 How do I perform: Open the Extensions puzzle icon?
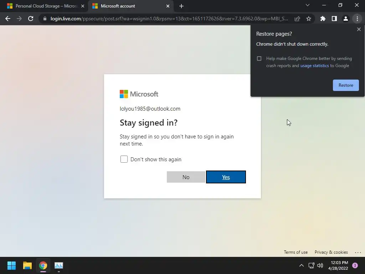[x=323, y=19]
